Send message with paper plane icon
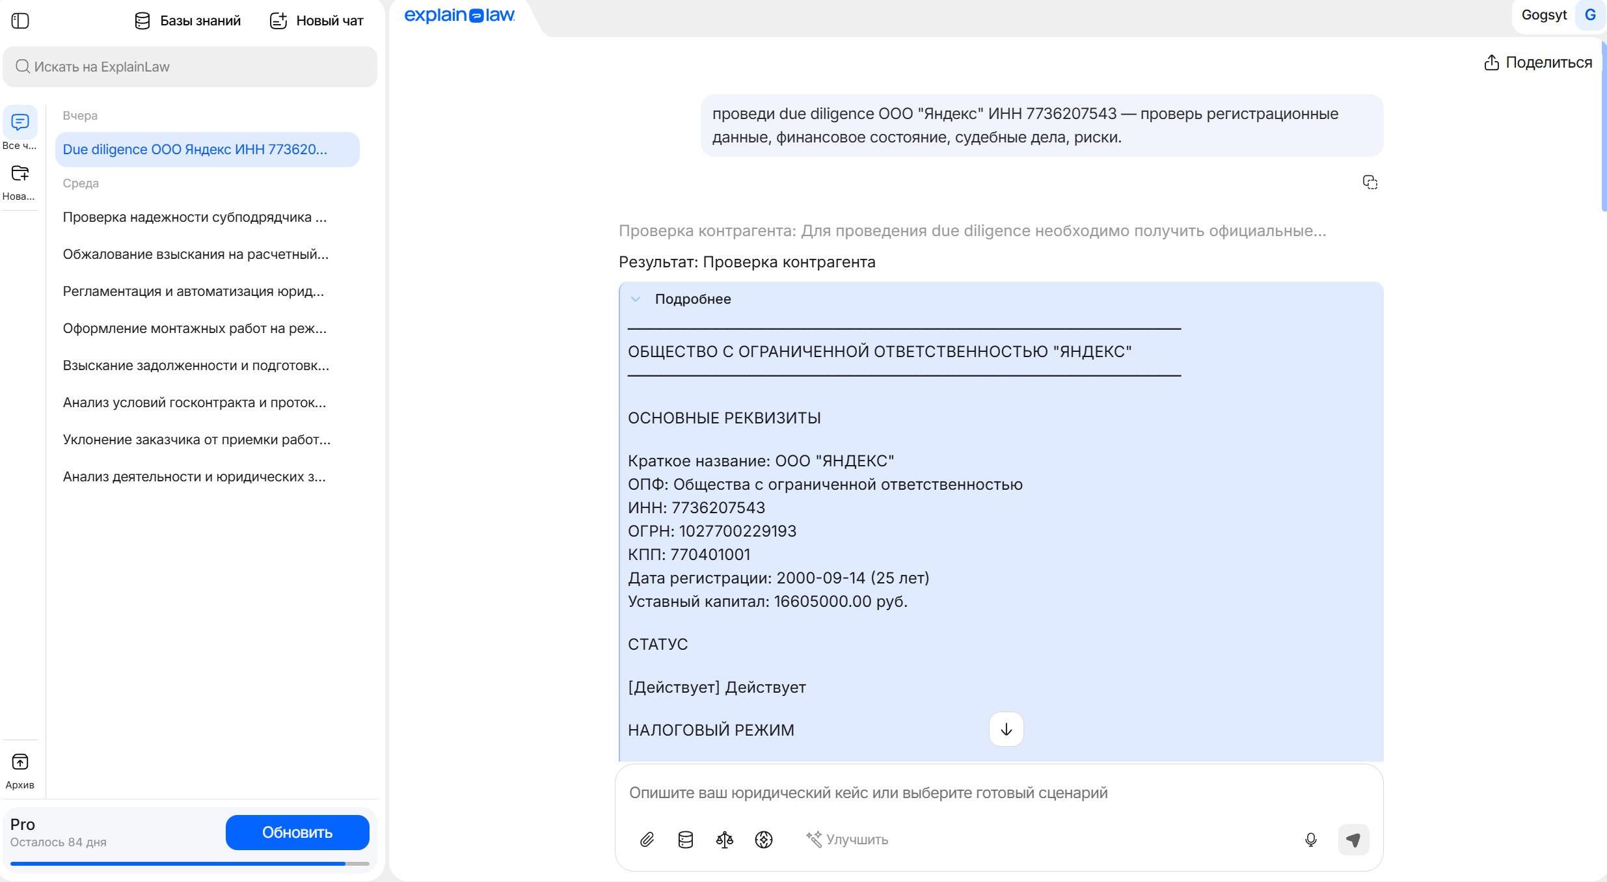 click(x=1353, y=840)
